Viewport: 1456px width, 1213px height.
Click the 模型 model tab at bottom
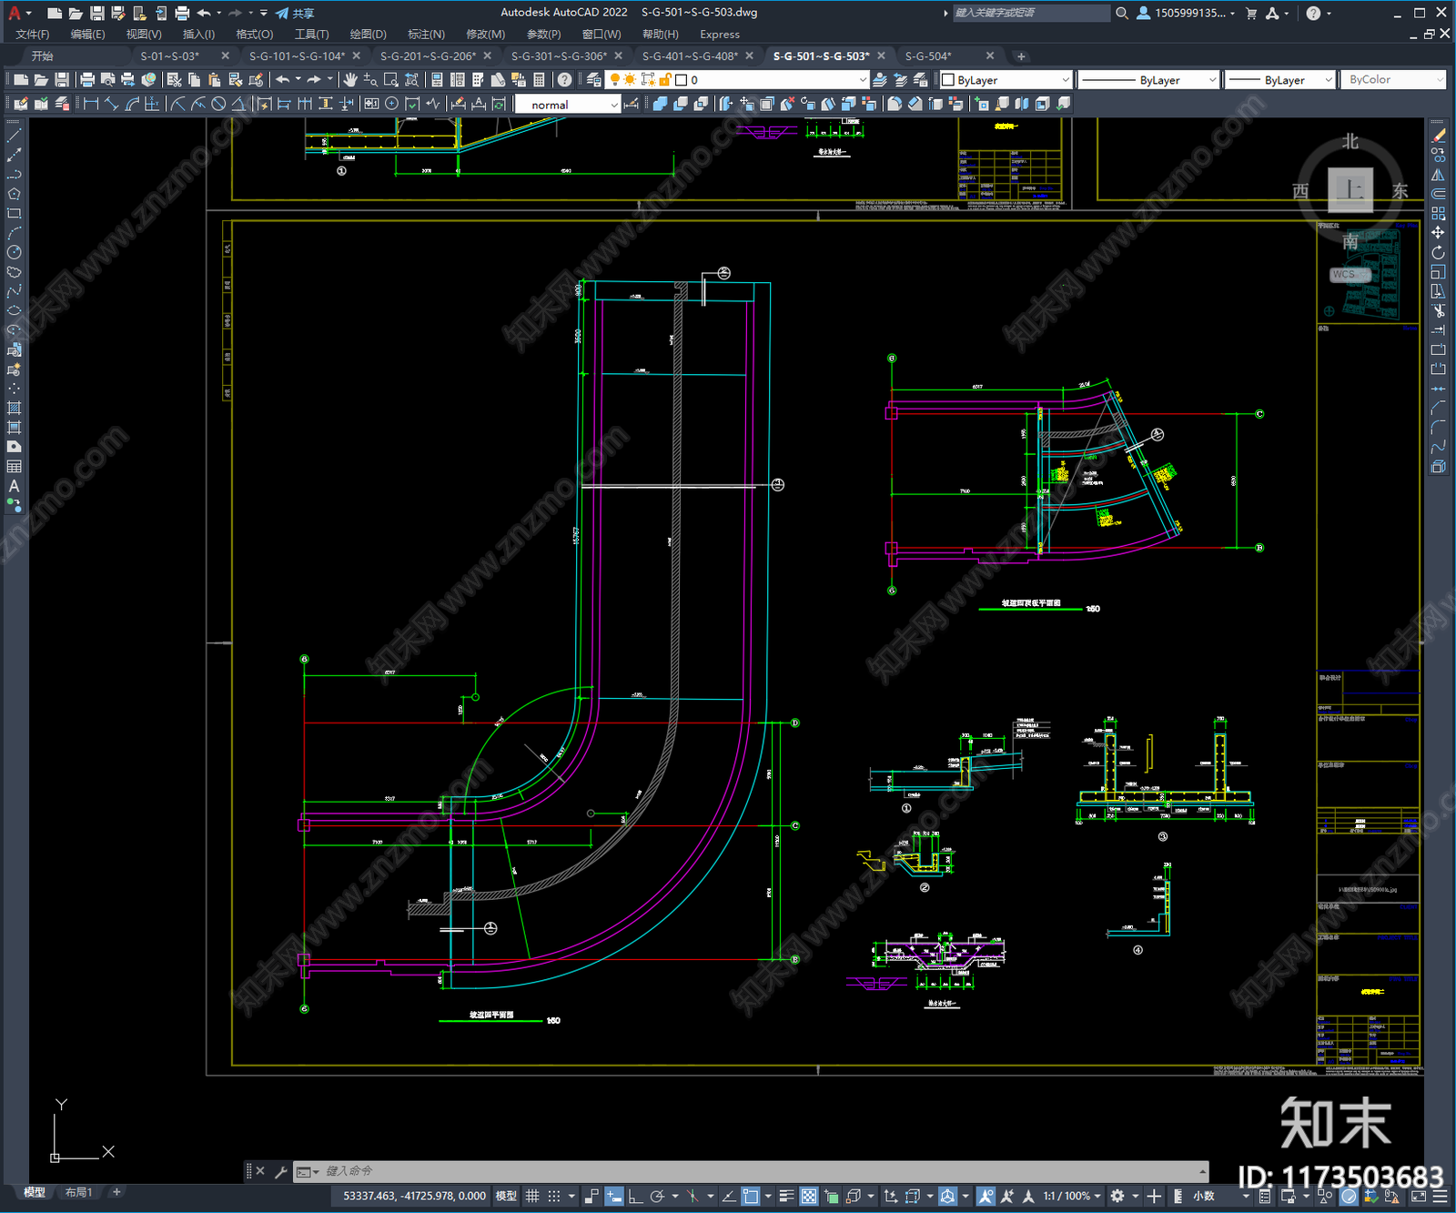(x=35, y=1192)
